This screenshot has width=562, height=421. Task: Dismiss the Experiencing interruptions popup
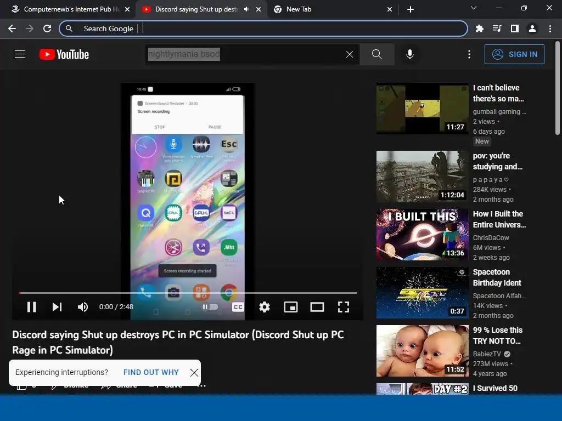tap(194, 373)
